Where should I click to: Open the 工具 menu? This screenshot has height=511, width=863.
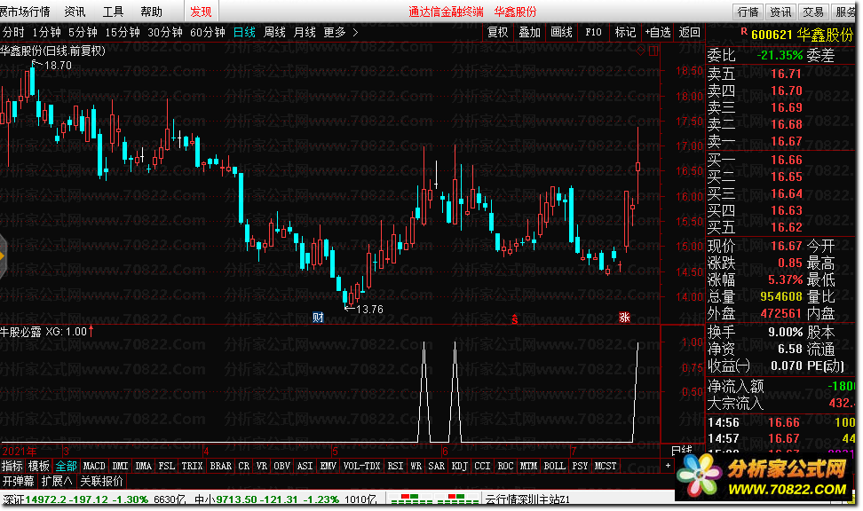[x=114, y=12]
